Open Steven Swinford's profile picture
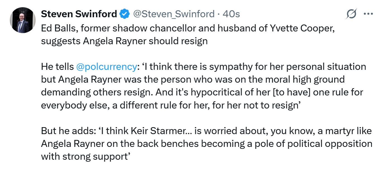The width and height of the screenshot is (385, 170). [x=23, y=20]
